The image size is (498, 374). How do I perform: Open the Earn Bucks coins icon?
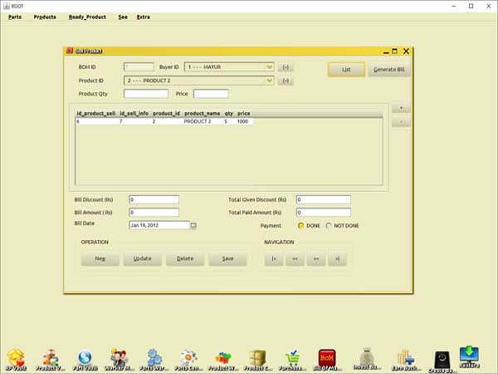coord(407,360)
